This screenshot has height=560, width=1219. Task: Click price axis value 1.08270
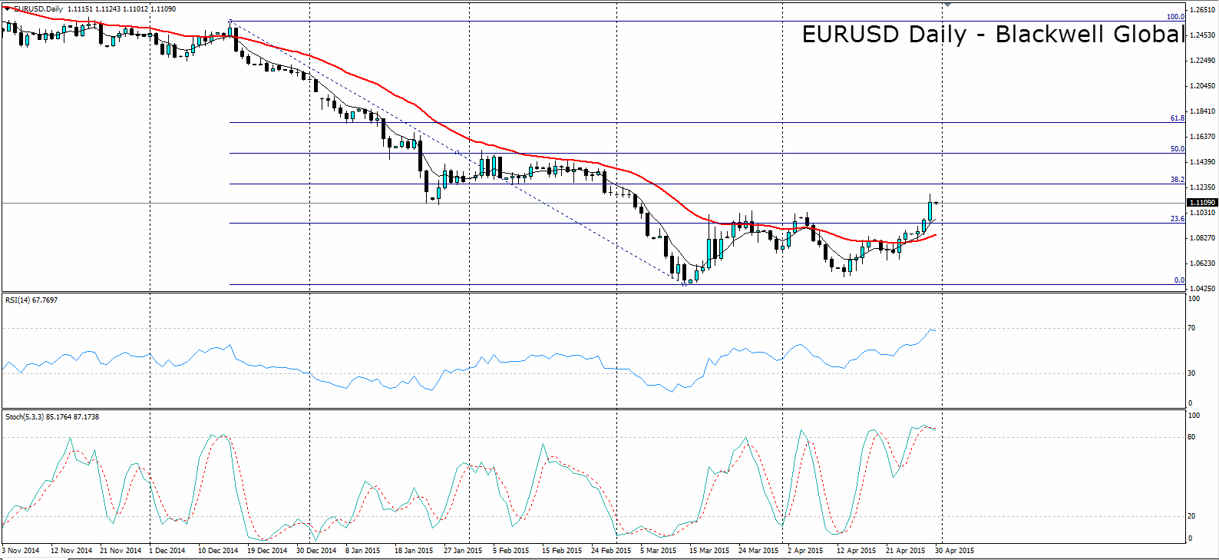click(x=1203, y=238)
